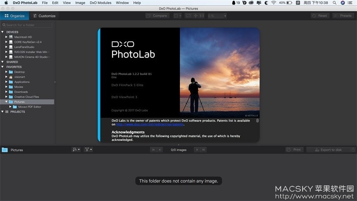Click the Creative Cloud menu bar icon
Image resolution: width=357 pixels, height=201 pixels.
coord(251,3)
